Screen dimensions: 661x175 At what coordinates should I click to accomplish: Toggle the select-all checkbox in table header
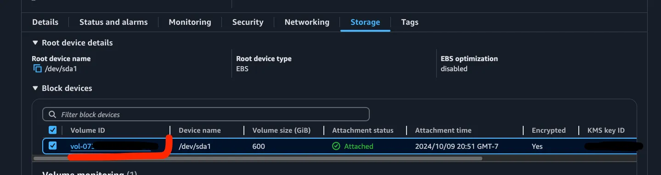pos(53,130)
